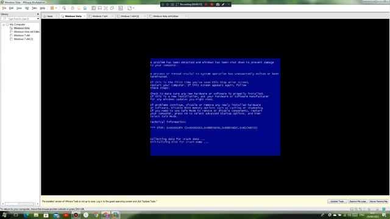Click the Send Ctrl+Alt+Del toolbar icon

tap(64, 8)
